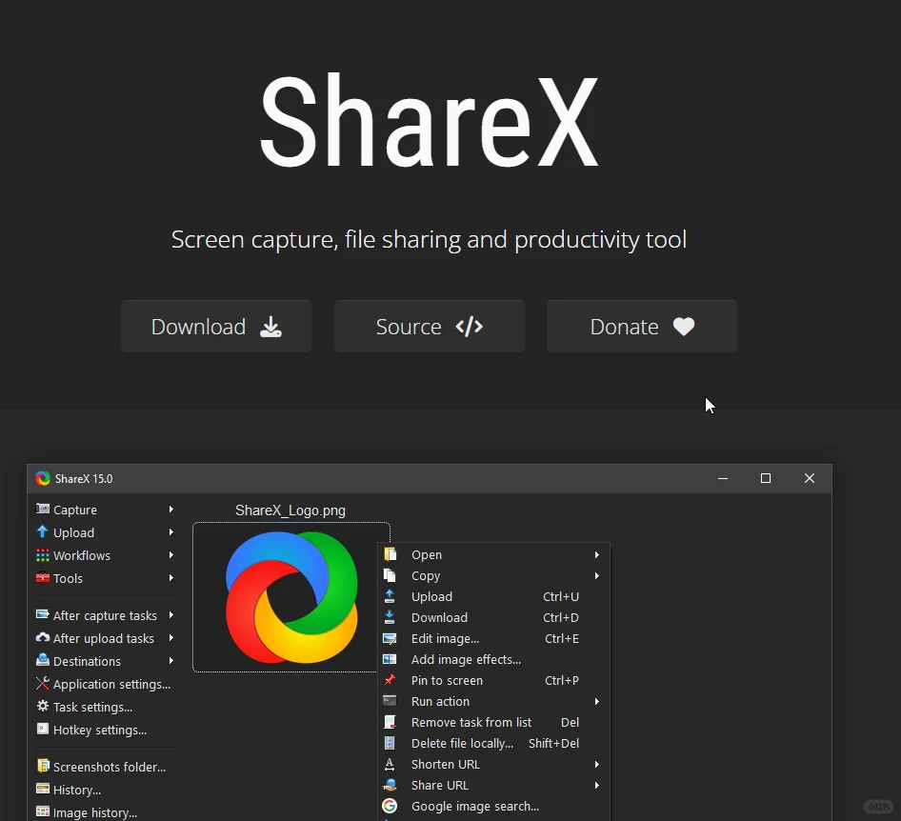
Task: Click the Upload icon in context menu
Action: point(390,596)
